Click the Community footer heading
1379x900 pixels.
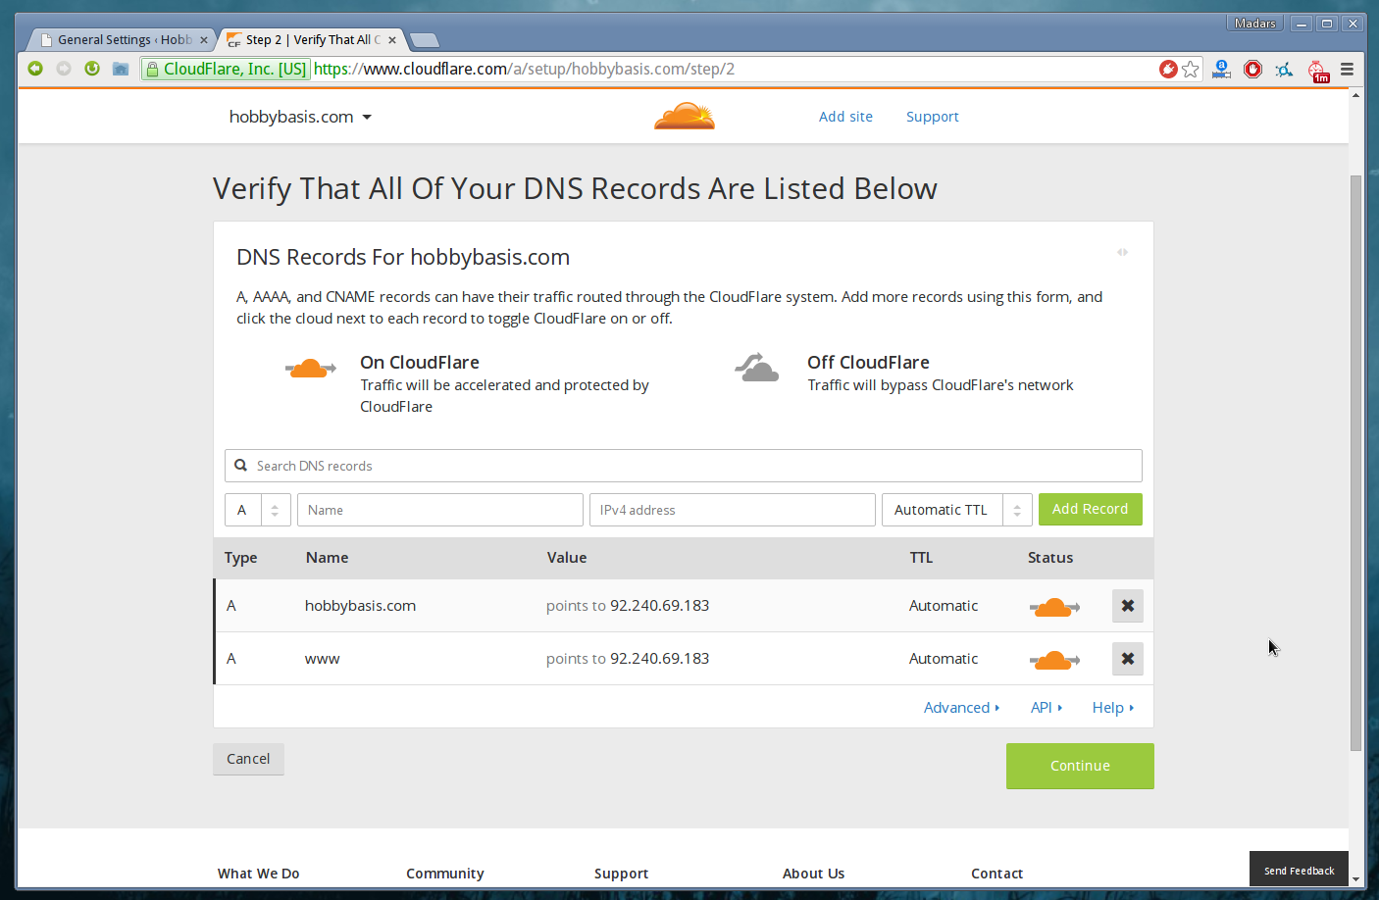[445, 874]
